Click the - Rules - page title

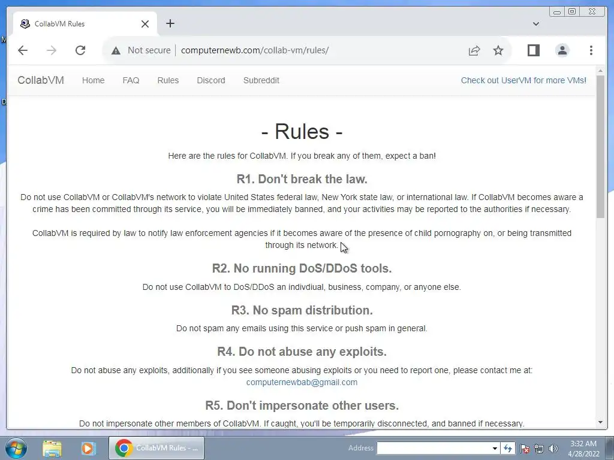coord(302,131)
